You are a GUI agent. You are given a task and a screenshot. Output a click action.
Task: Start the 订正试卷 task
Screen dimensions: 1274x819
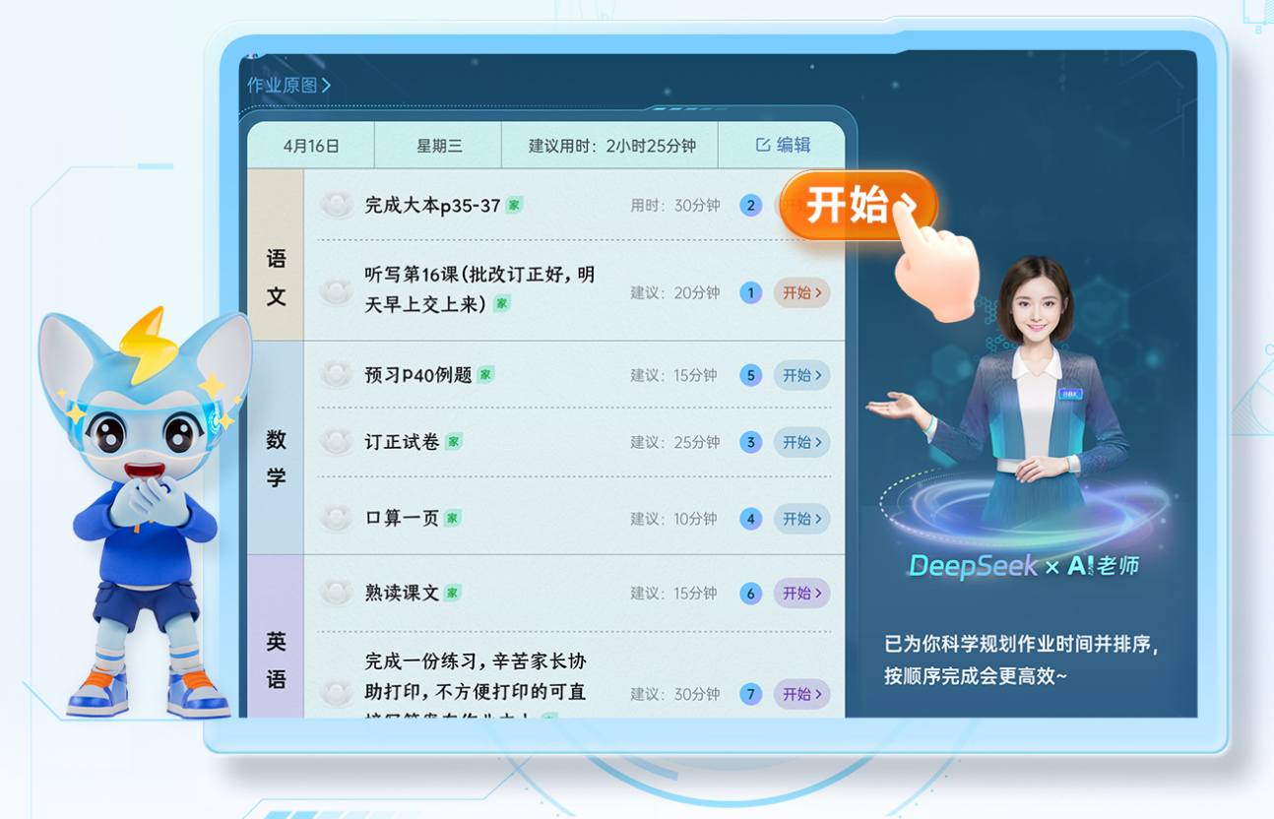(x=801, y=442)
